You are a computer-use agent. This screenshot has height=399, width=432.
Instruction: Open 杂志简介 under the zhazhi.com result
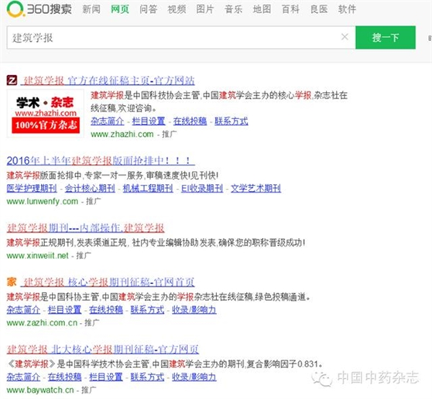pos(108,121)
